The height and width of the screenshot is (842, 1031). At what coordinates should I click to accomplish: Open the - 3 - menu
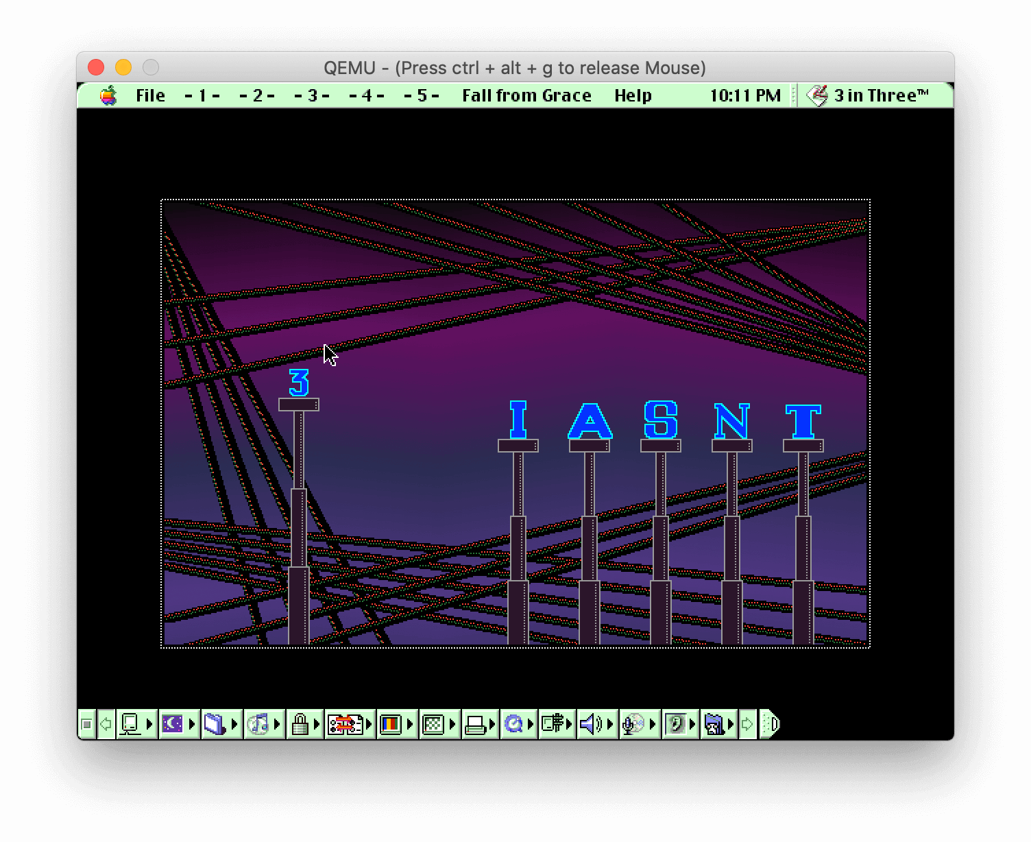tap(312, 95)
